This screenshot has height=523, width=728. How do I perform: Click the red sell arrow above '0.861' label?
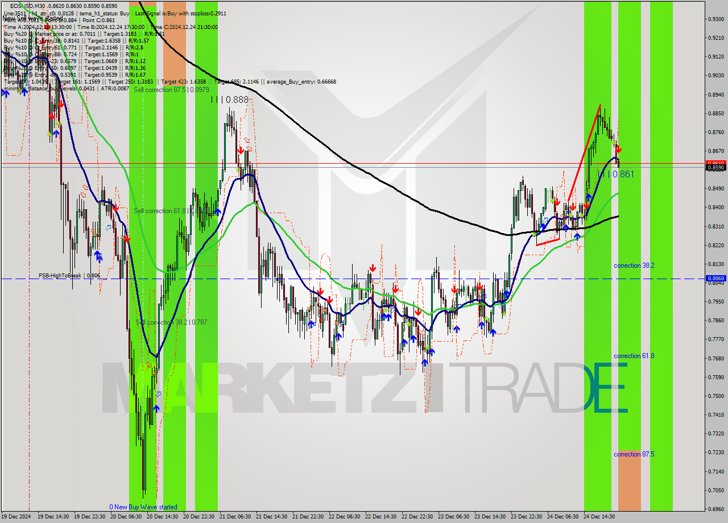point(618,150)
